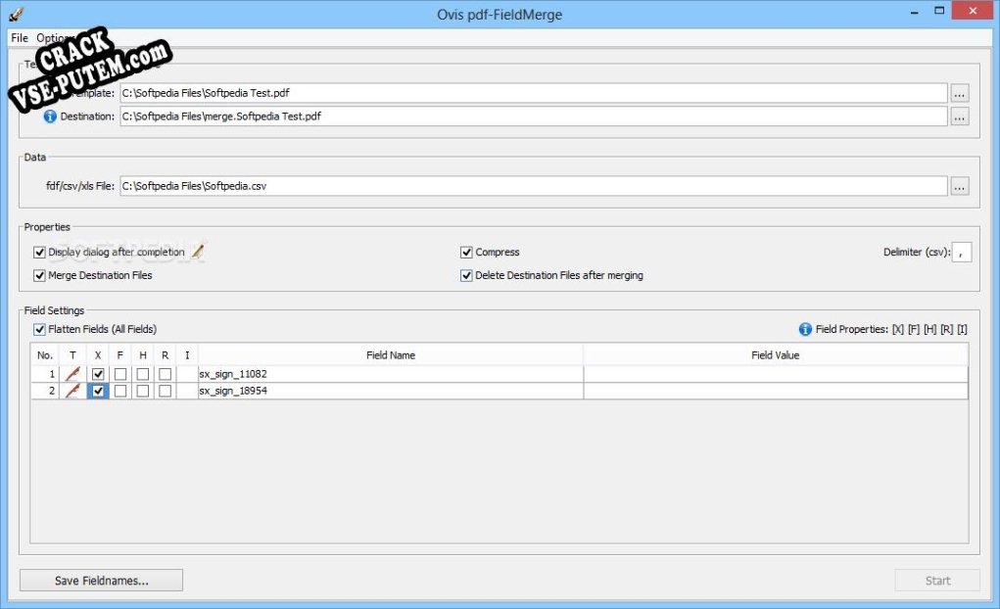Open the File menu

pos(18,37)
